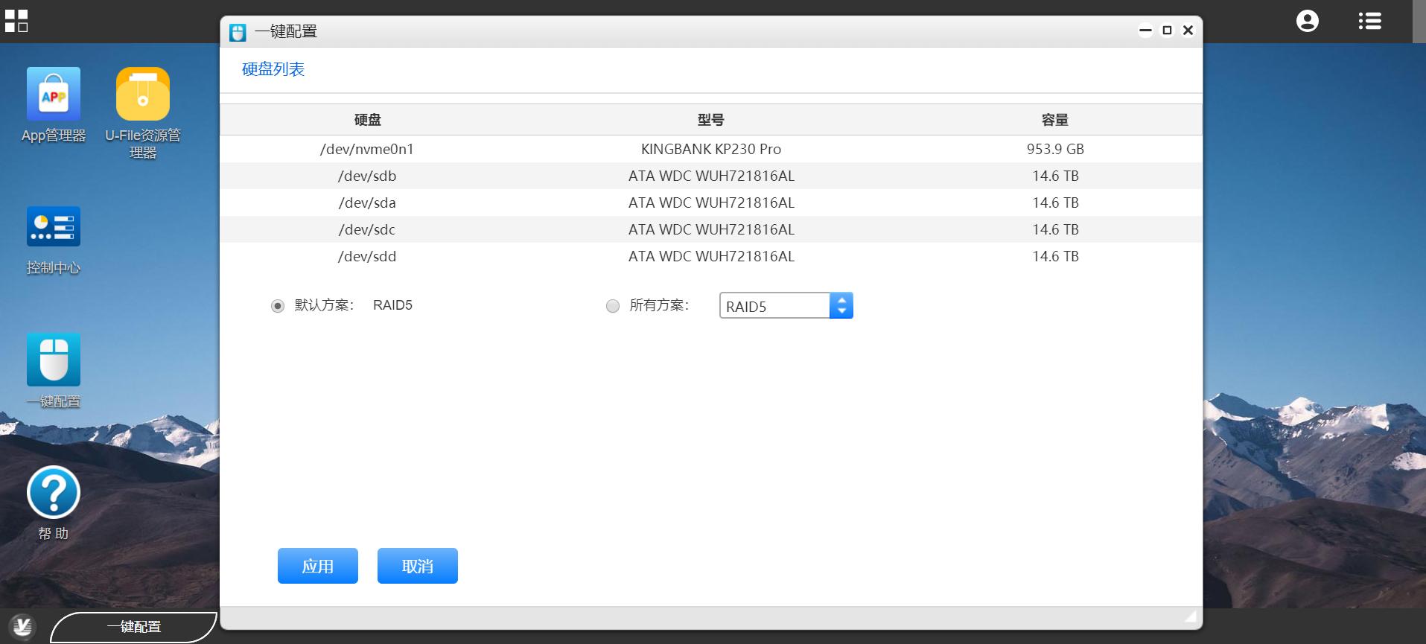1426x644 pixels.
Task: Minimize the 一键配置 window
Action: [1146, 31]
